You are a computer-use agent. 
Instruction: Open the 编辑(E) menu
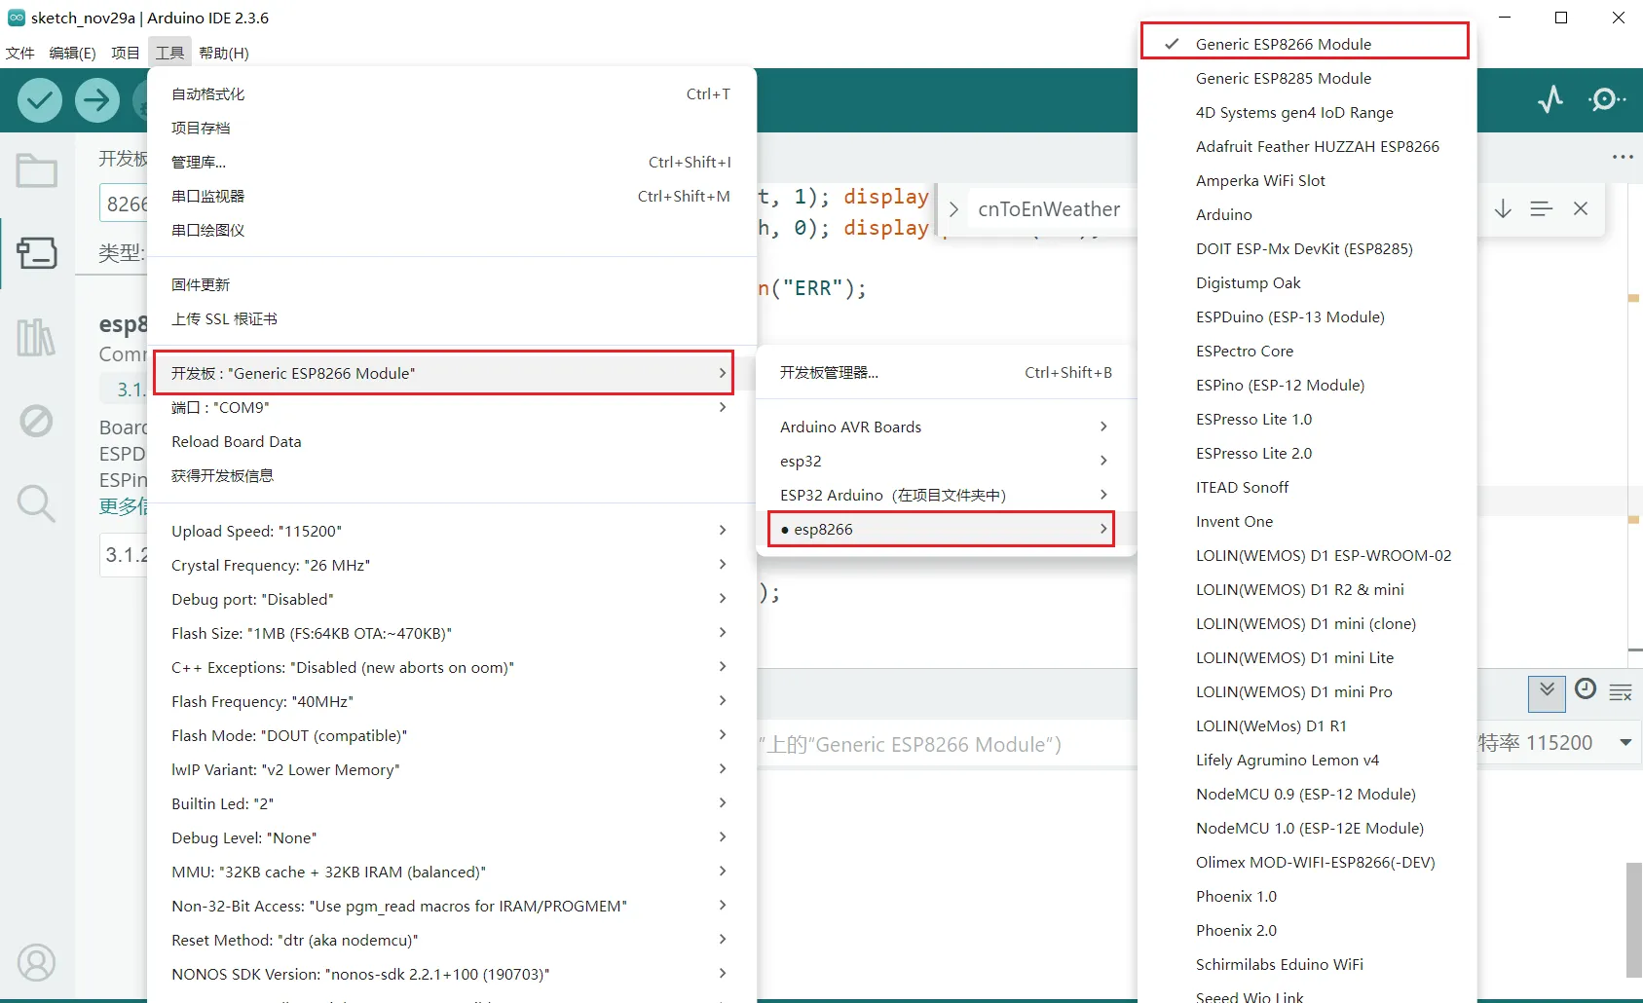[73, 53]
